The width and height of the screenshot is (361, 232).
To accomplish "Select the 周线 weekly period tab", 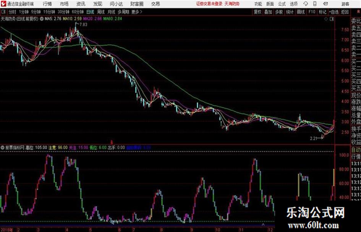I will coord(101,12).
